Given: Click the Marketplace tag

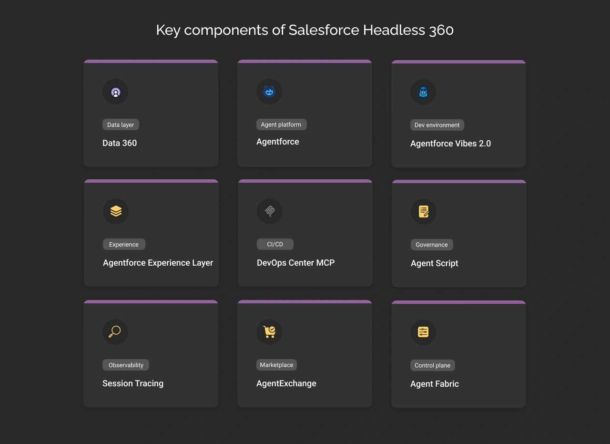Looking at the screenshot, I should [276, 364].
